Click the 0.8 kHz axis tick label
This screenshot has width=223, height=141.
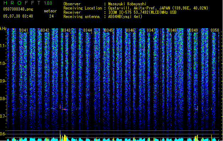pos(3,99)
